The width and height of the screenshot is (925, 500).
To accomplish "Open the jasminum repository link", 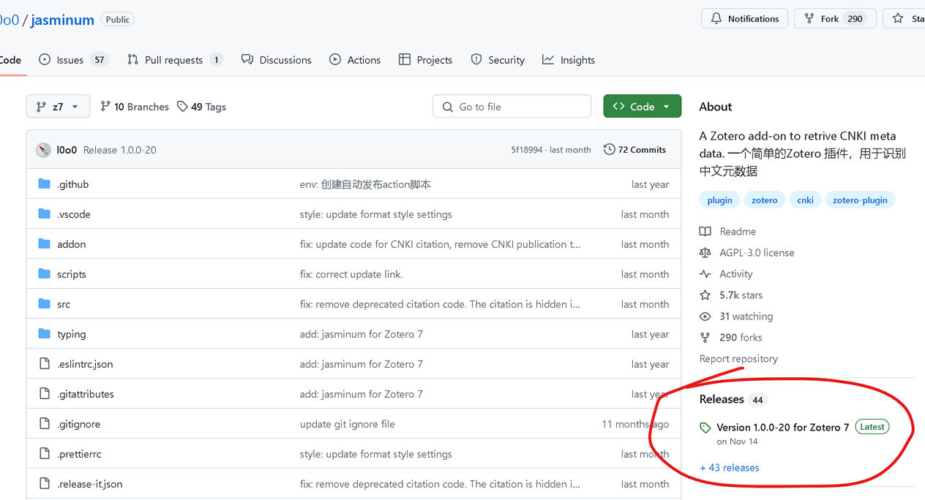I will coord(62,20).
